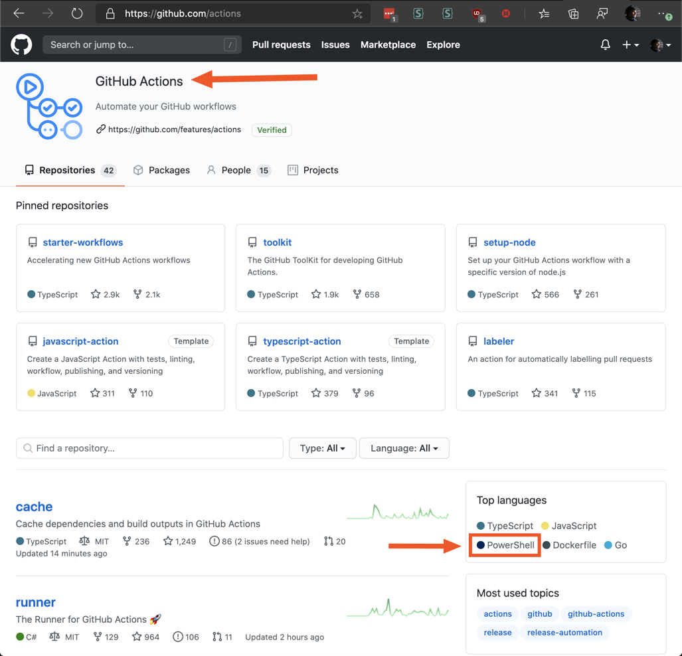
Task: Open the 11 pull requests of runner
Action: pyautogui.click(x=222, y=637)
